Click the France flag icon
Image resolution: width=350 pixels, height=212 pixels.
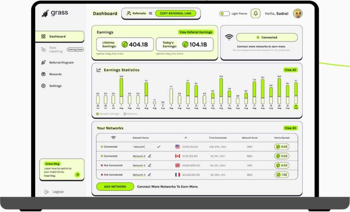[177, 175]
